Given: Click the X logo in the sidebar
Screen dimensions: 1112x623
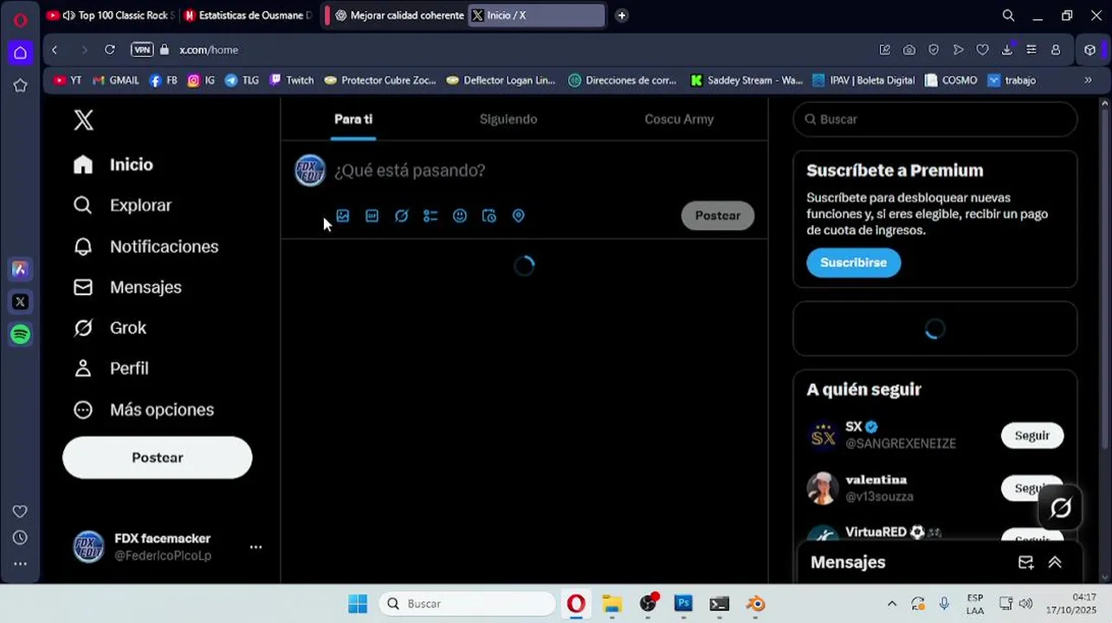Looking at the screenshot, I should pos(83,120).
